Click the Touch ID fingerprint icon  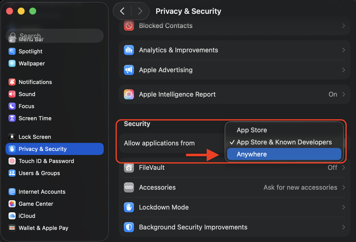tap(12, 161)
